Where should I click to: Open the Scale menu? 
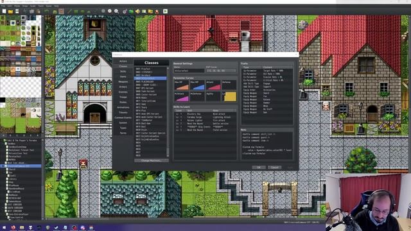[33, 6]
